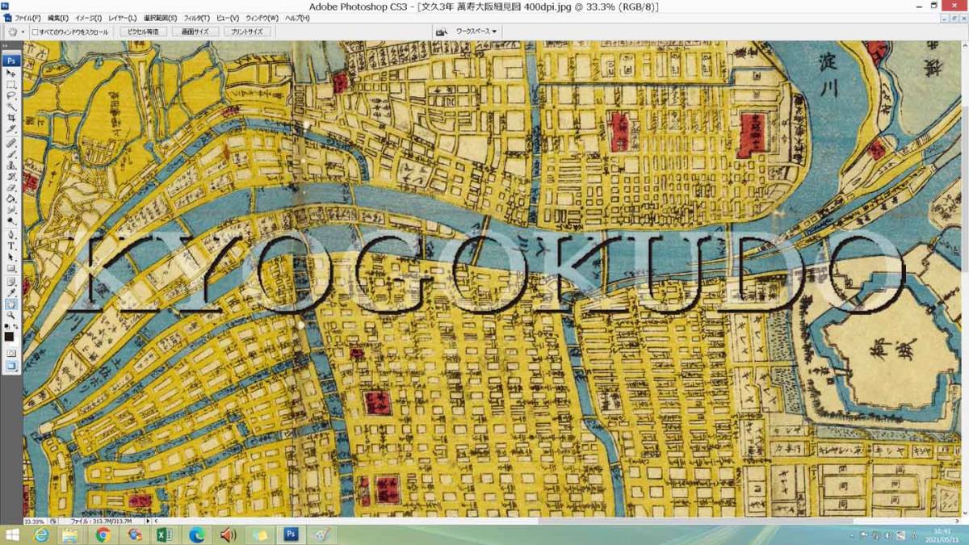969x545 pixels.
Task: Toggle Quick Mask mode button
Action: (11, 354)
